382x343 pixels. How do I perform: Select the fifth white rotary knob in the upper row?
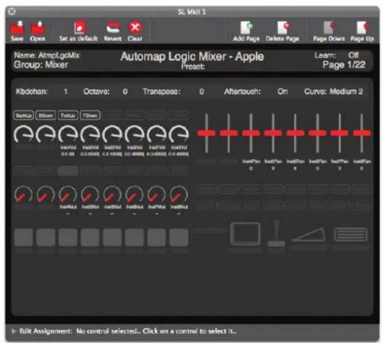113,134
